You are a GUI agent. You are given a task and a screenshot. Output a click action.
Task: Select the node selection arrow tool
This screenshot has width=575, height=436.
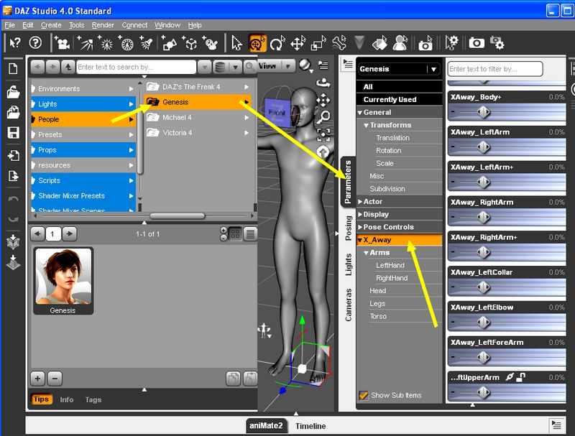(236, 43)
